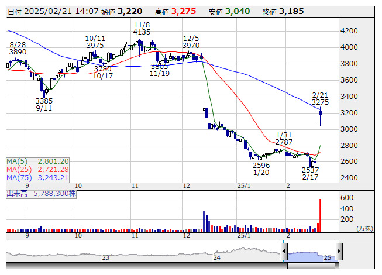Click the 12/5 3970 price label
The height and width of the screenshot is (275, 382).
pyautogui.click(x=191, y=42)
